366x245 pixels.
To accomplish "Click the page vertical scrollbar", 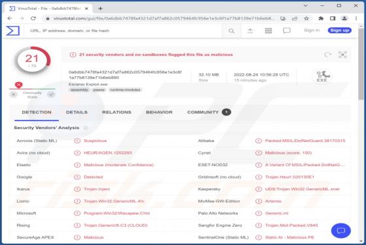I will [361, 135].
